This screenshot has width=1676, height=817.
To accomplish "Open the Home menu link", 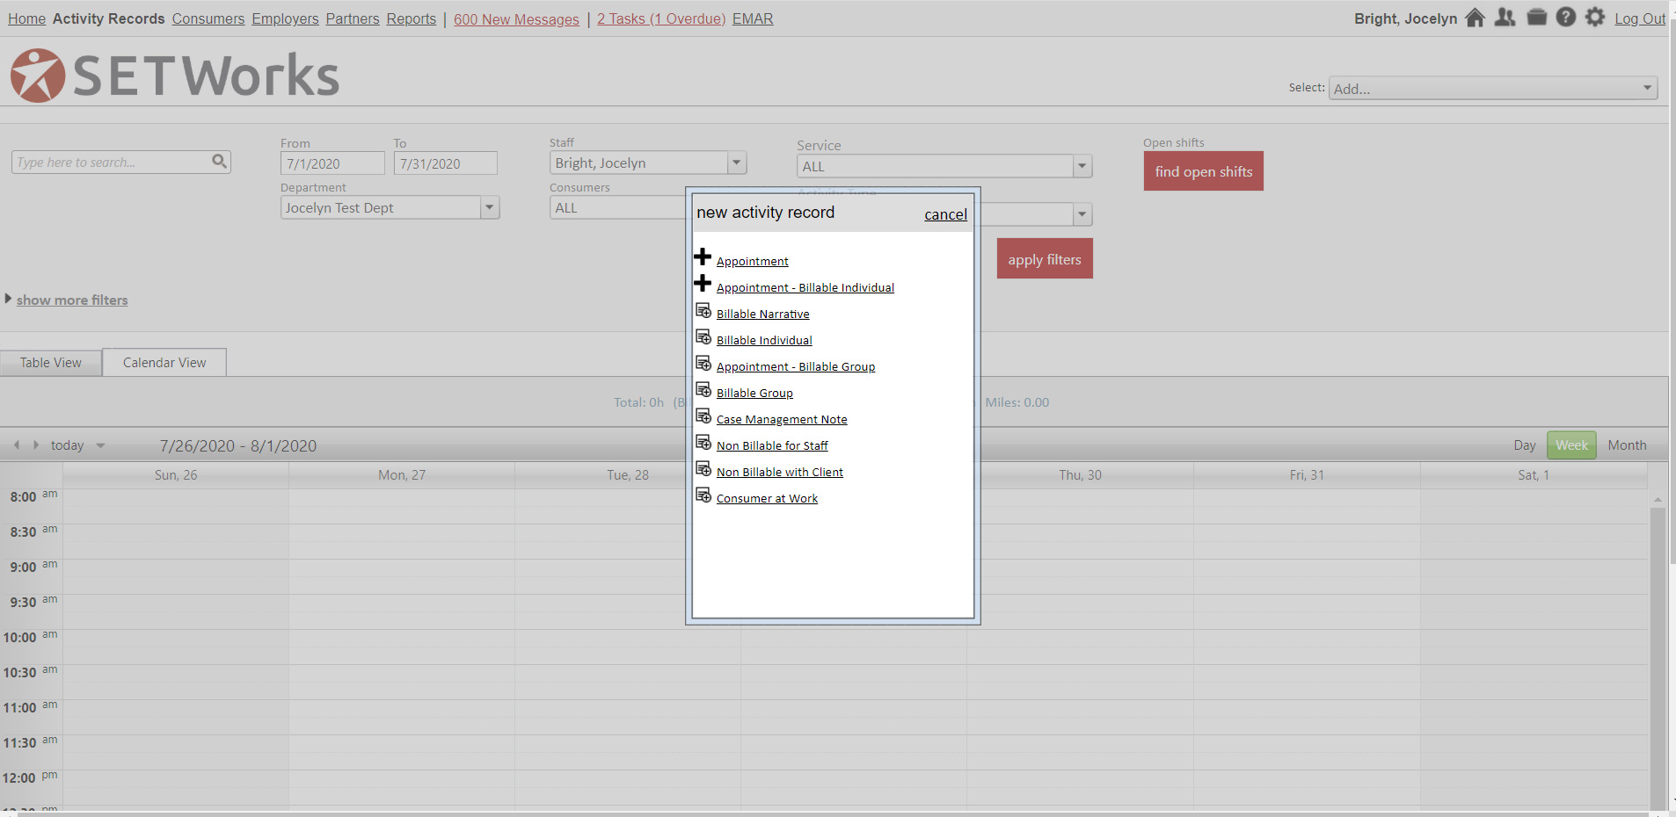I will (26, 18).
